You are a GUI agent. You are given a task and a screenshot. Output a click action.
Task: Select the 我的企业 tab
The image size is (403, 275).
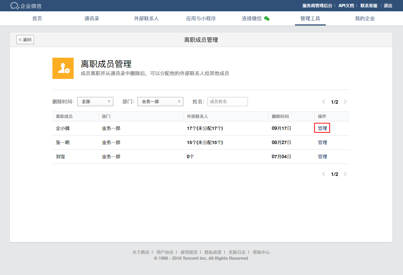(365, 18)
